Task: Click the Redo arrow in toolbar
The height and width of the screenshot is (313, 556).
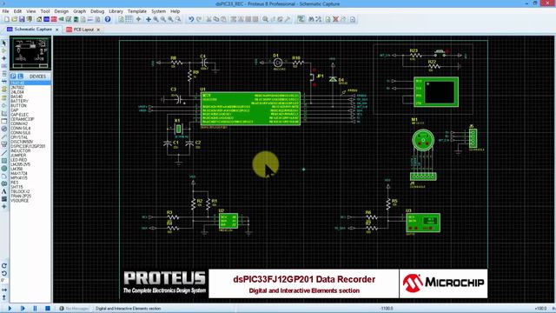Action: pyautogui.click(x=199, y=19)
